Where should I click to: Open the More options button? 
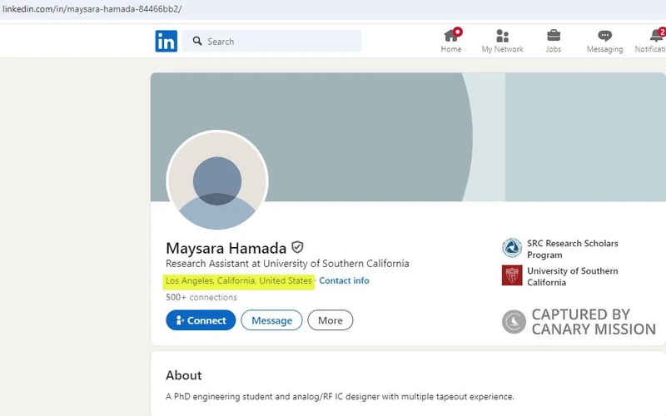(330, 320)
